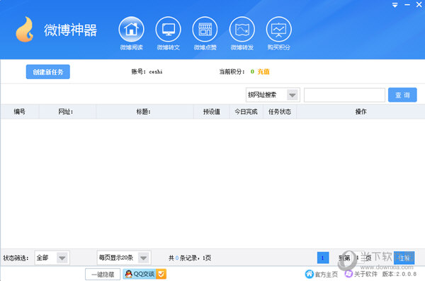Click the 查询 search button
This screenshot has width=425, height=281.
pyautogui.click(x=402, y=95)
